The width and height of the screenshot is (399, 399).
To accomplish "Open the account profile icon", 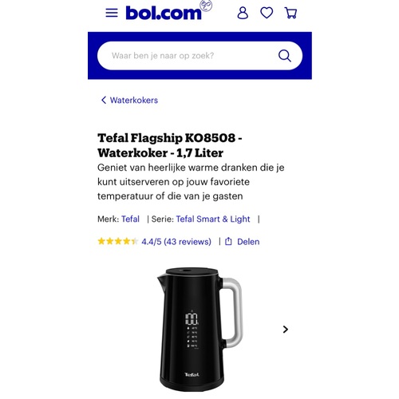I will click(243, 13).
